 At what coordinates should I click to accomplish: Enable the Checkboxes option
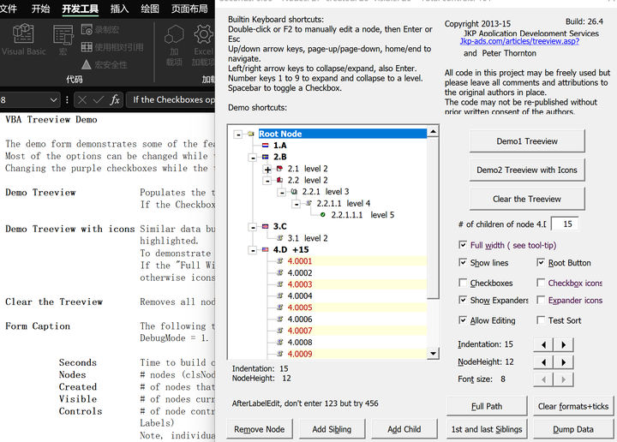click(464, 283)
